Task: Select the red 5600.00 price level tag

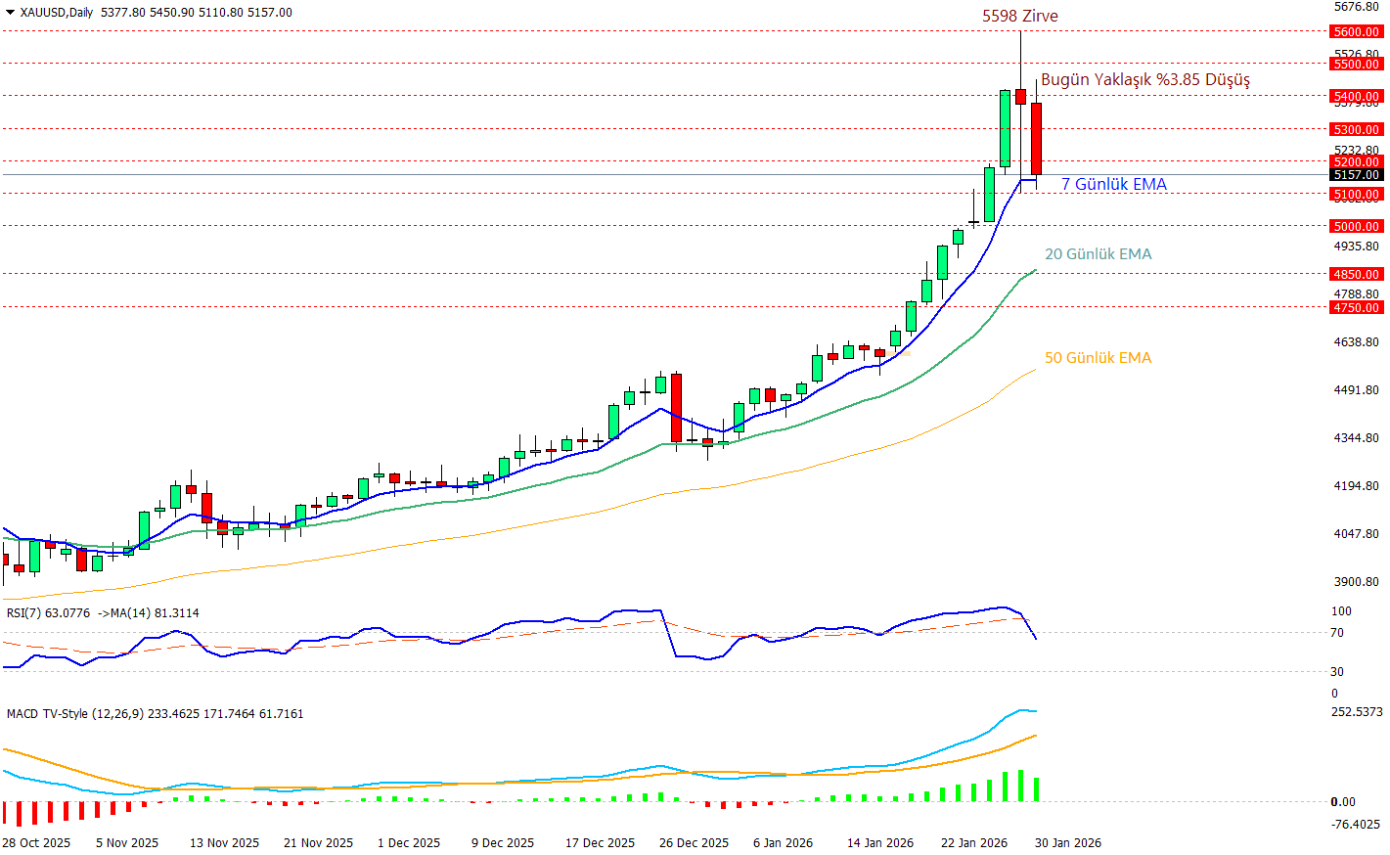Action: 1356,32
